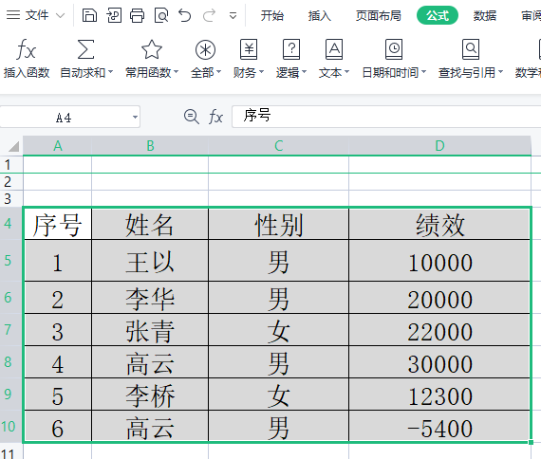The image size is (541, 459).
Task: Select row 5 header
Action: [x=11, y=261]
